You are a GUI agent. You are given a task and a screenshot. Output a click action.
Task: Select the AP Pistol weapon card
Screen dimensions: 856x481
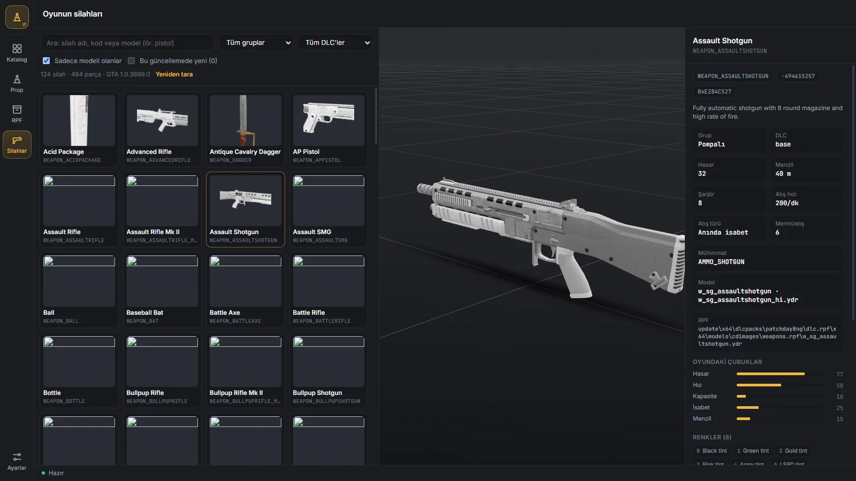coord(328,129)
